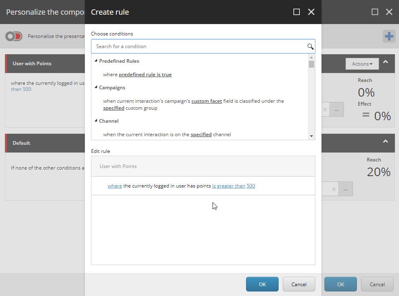Click the ellipsis (...) browse icon beside the x in User with Points row

point(337,109)
